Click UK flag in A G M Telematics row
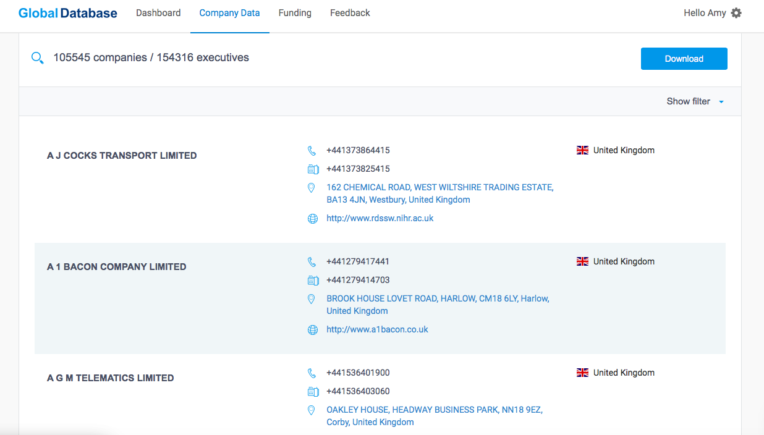Image resolution: width=764 pixels, height=435 pixels. [582, 373]
